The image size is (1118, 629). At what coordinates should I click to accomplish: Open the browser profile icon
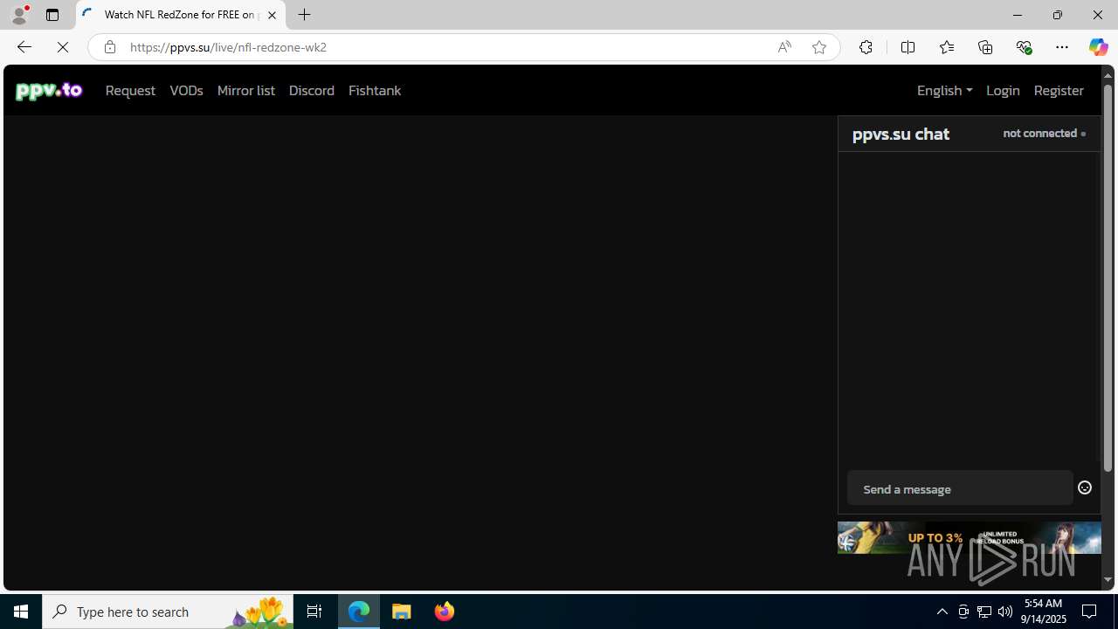click(x=18, y=15)
